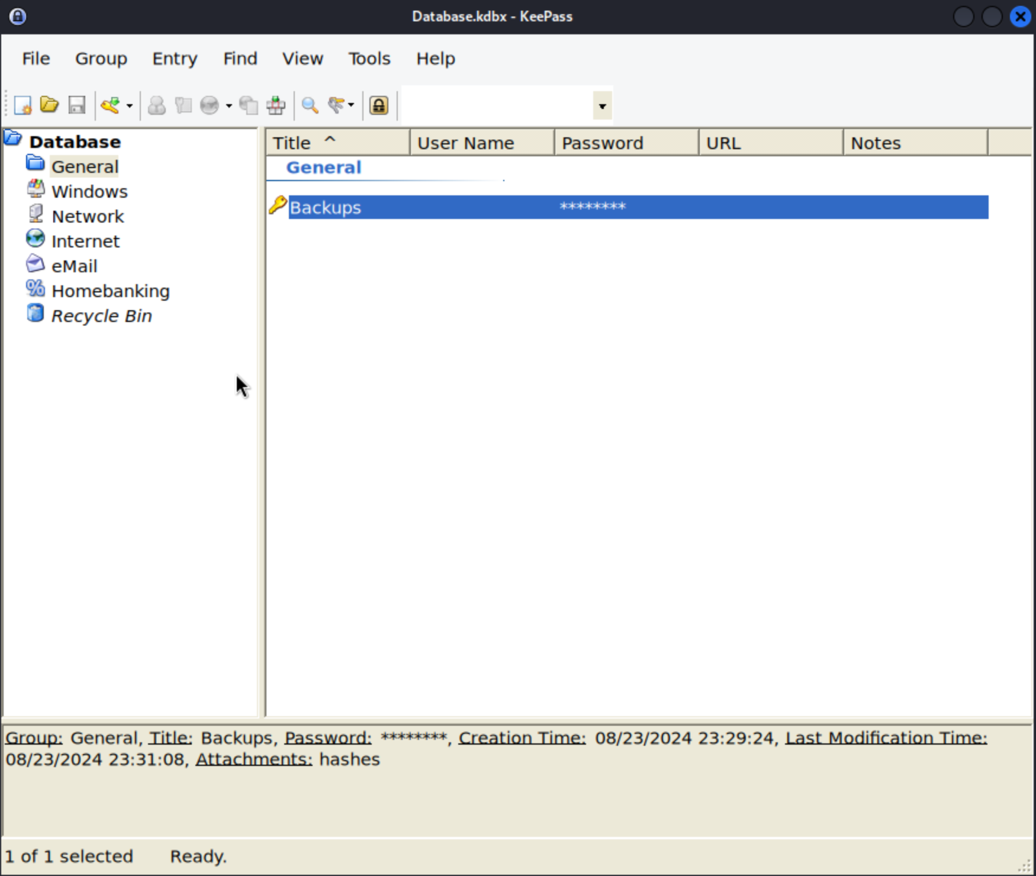Expand the Add Entry dropdown arrow

pyautogui.click(x=130, y=106)
